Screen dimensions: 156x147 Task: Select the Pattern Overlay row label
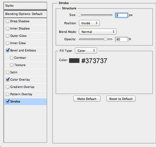tap(21, 94)
